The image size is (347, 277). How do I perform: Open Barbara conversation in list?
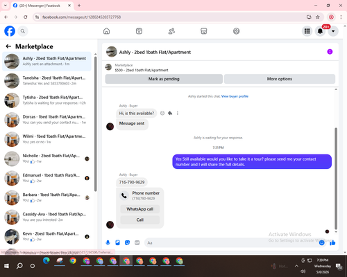46,197
